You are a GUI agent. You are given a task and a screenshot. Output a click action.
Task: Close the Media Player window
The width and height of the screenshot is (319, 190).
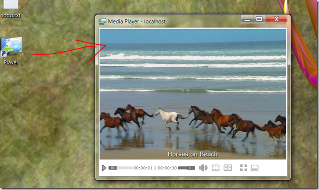coord(276,19)
